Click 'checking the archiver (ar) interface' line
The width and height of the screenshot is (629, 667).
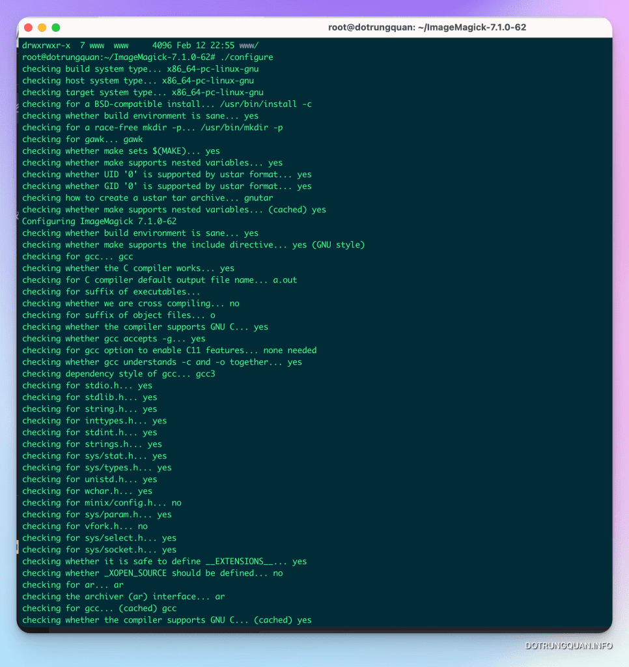tap(123, 597)
